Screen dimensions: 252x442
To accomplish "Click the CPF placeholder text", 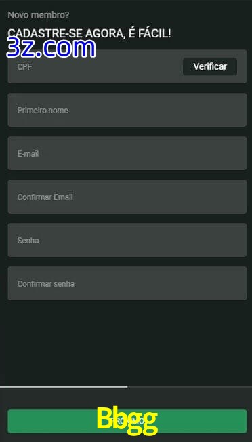I will [24, 67].
